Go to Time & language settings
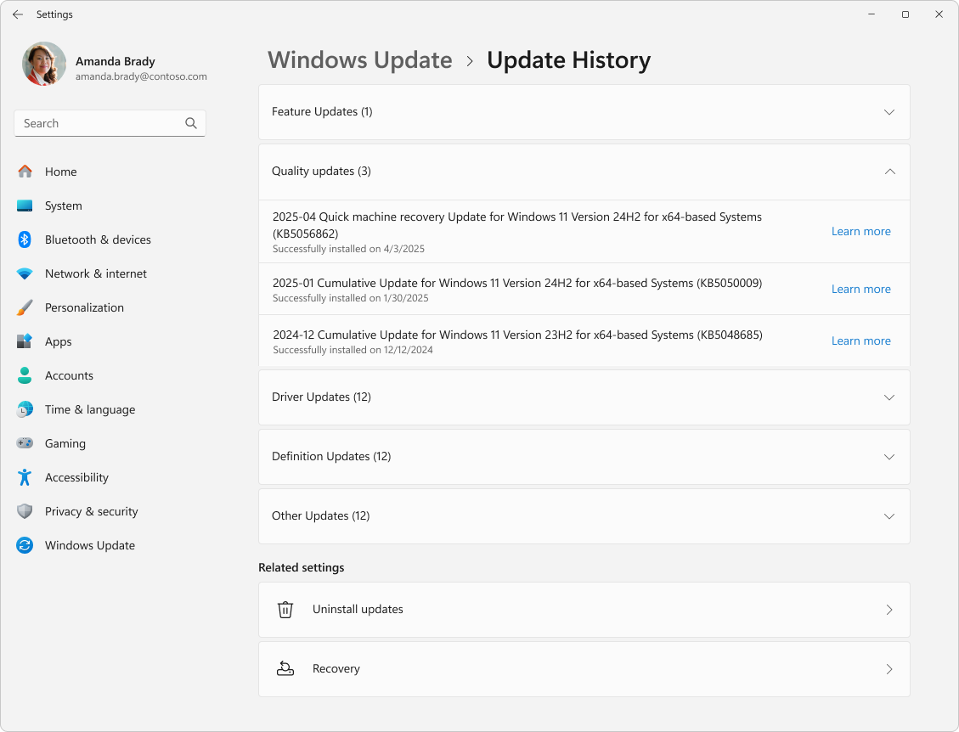Screen dimensions: 959x732 89,409
